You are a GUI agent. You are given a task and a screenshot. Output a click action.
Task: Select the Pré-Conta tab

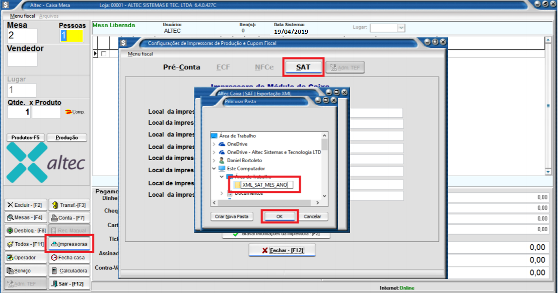click(181, 67)
